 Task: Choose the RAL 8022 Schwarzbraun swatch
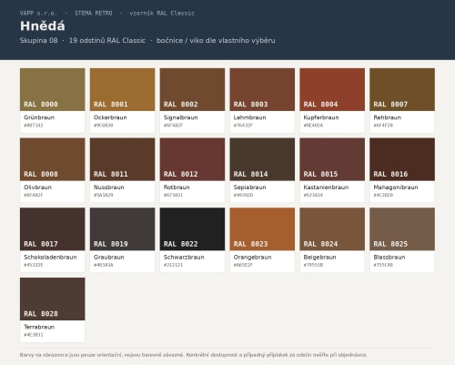(x=192, y=240)
